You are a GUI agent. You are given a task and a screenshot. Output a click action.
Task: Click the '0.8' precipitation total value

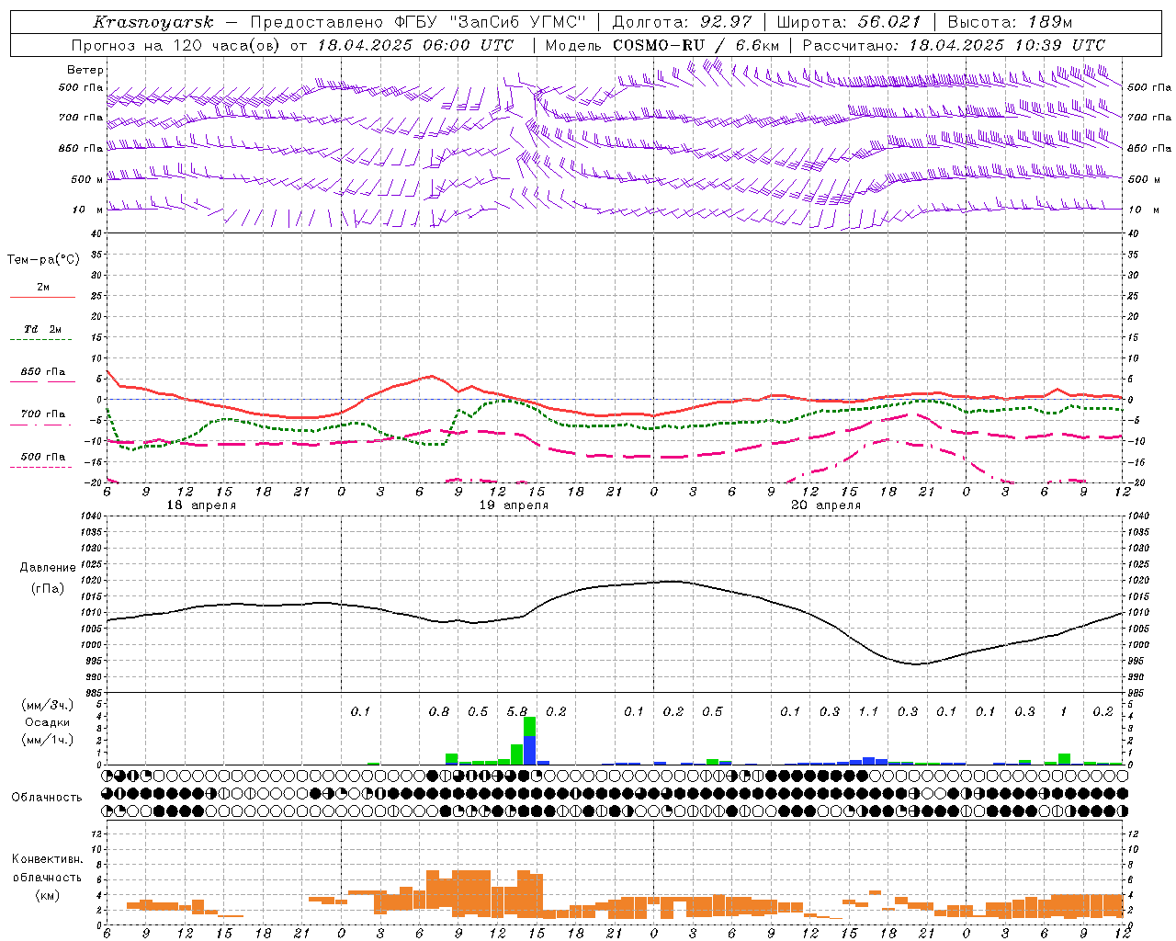[x=439, y=712]
